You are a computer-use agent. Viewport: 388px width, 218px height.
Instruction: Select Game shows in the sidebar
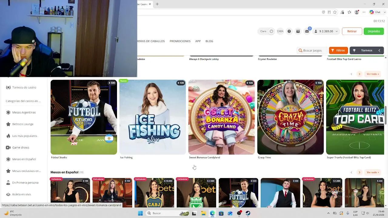pyautogui.click(x=21, y=147)
